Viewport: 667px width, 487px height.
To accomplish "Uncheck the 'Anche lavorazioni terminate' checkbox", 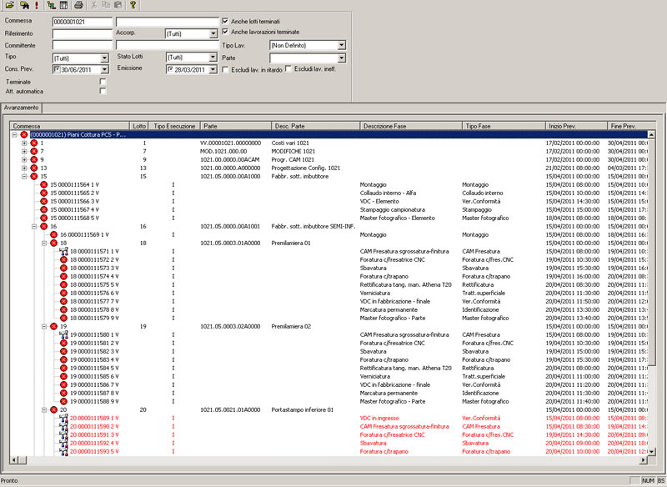I will (x=225, y=32).
